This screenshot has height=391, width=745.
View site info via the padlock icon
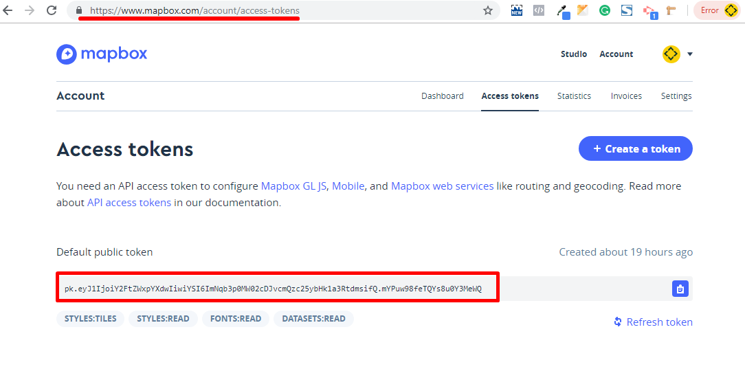(79, 10)
